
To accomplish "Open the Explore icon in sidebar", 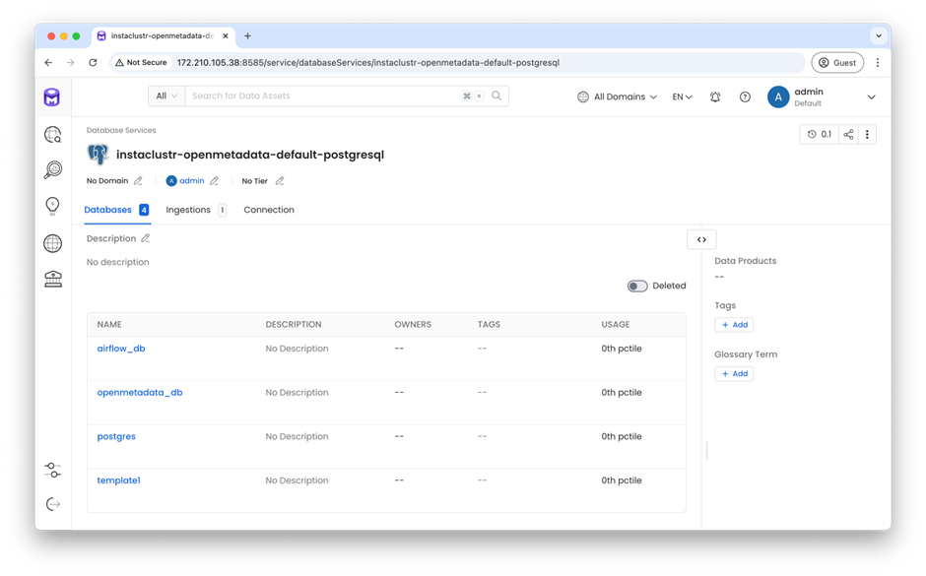I will coord(52,135).
